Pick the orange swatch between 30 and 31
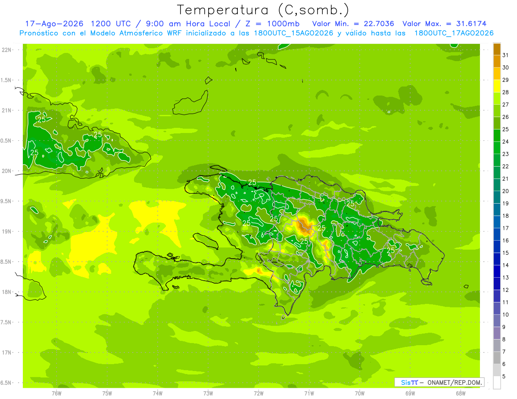 coord(497,62)
